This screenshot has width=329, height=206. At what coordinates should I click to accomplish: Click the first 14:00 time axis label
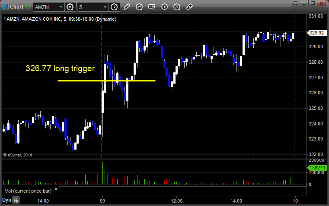coord(43,201)
